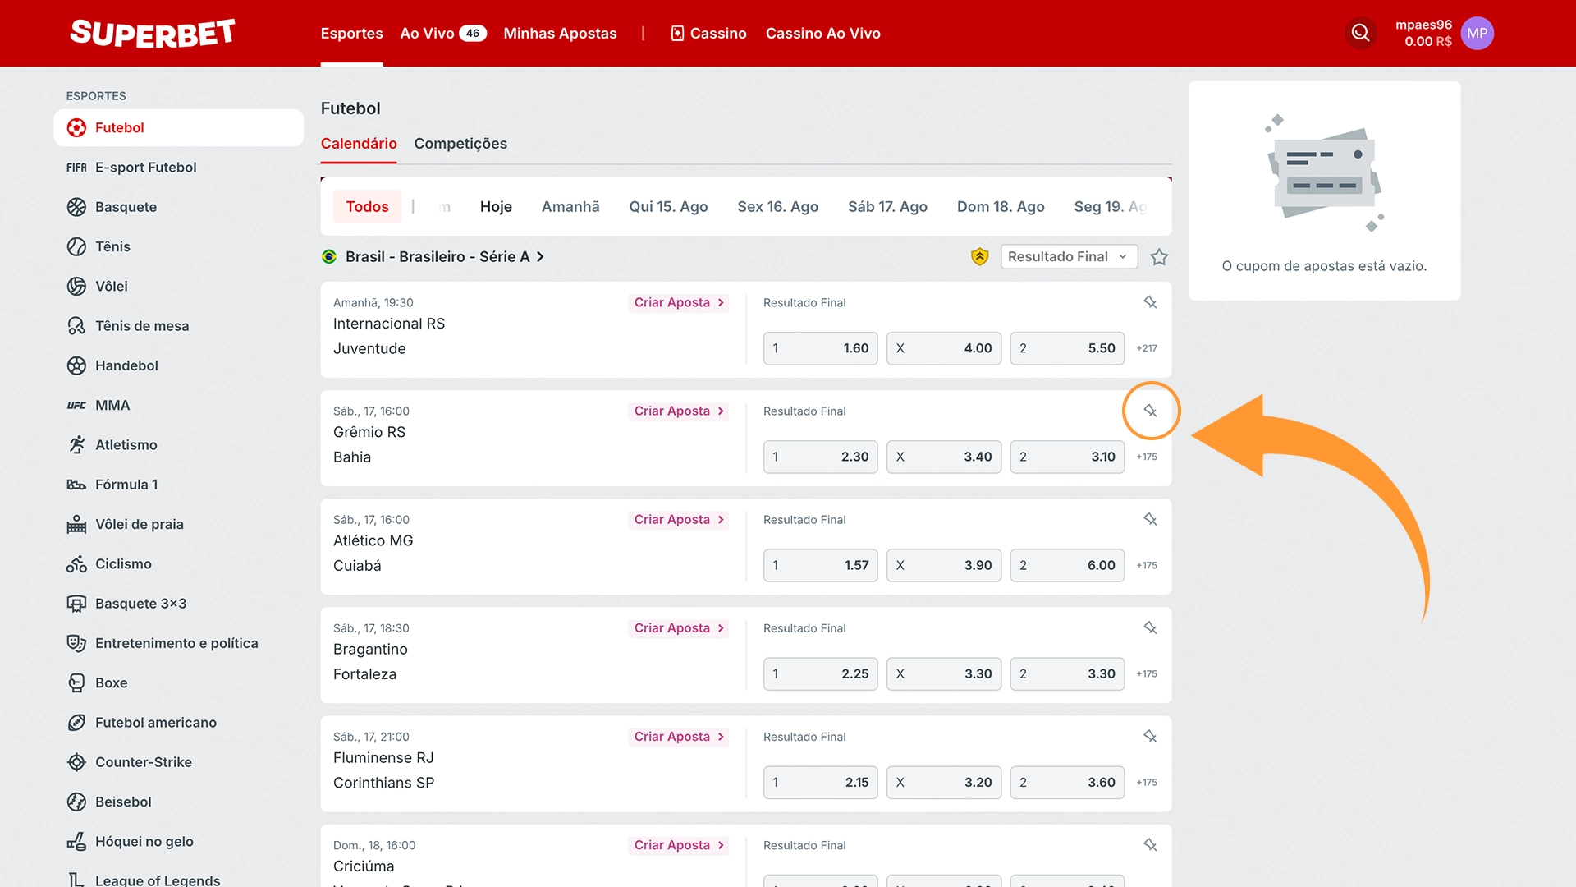Pin the Internacional RS vs Juventude match

point(1150,302)
